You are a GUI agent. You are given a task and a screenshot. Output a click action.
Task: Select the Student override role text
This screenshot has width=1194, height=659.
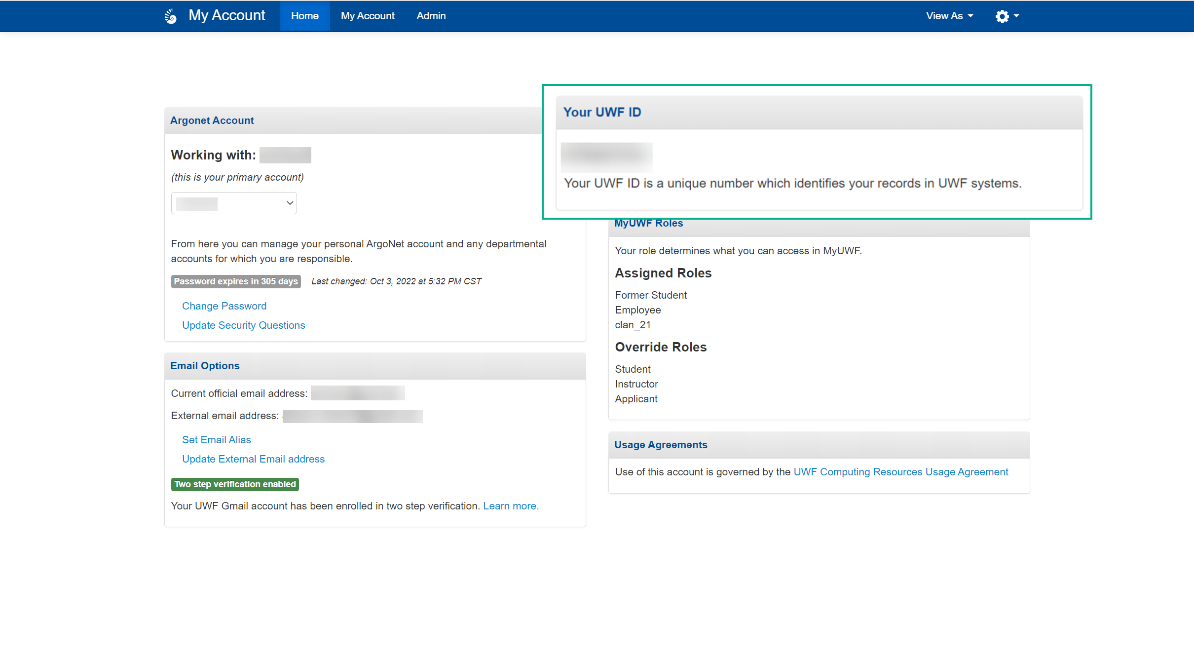coord(633,369)
